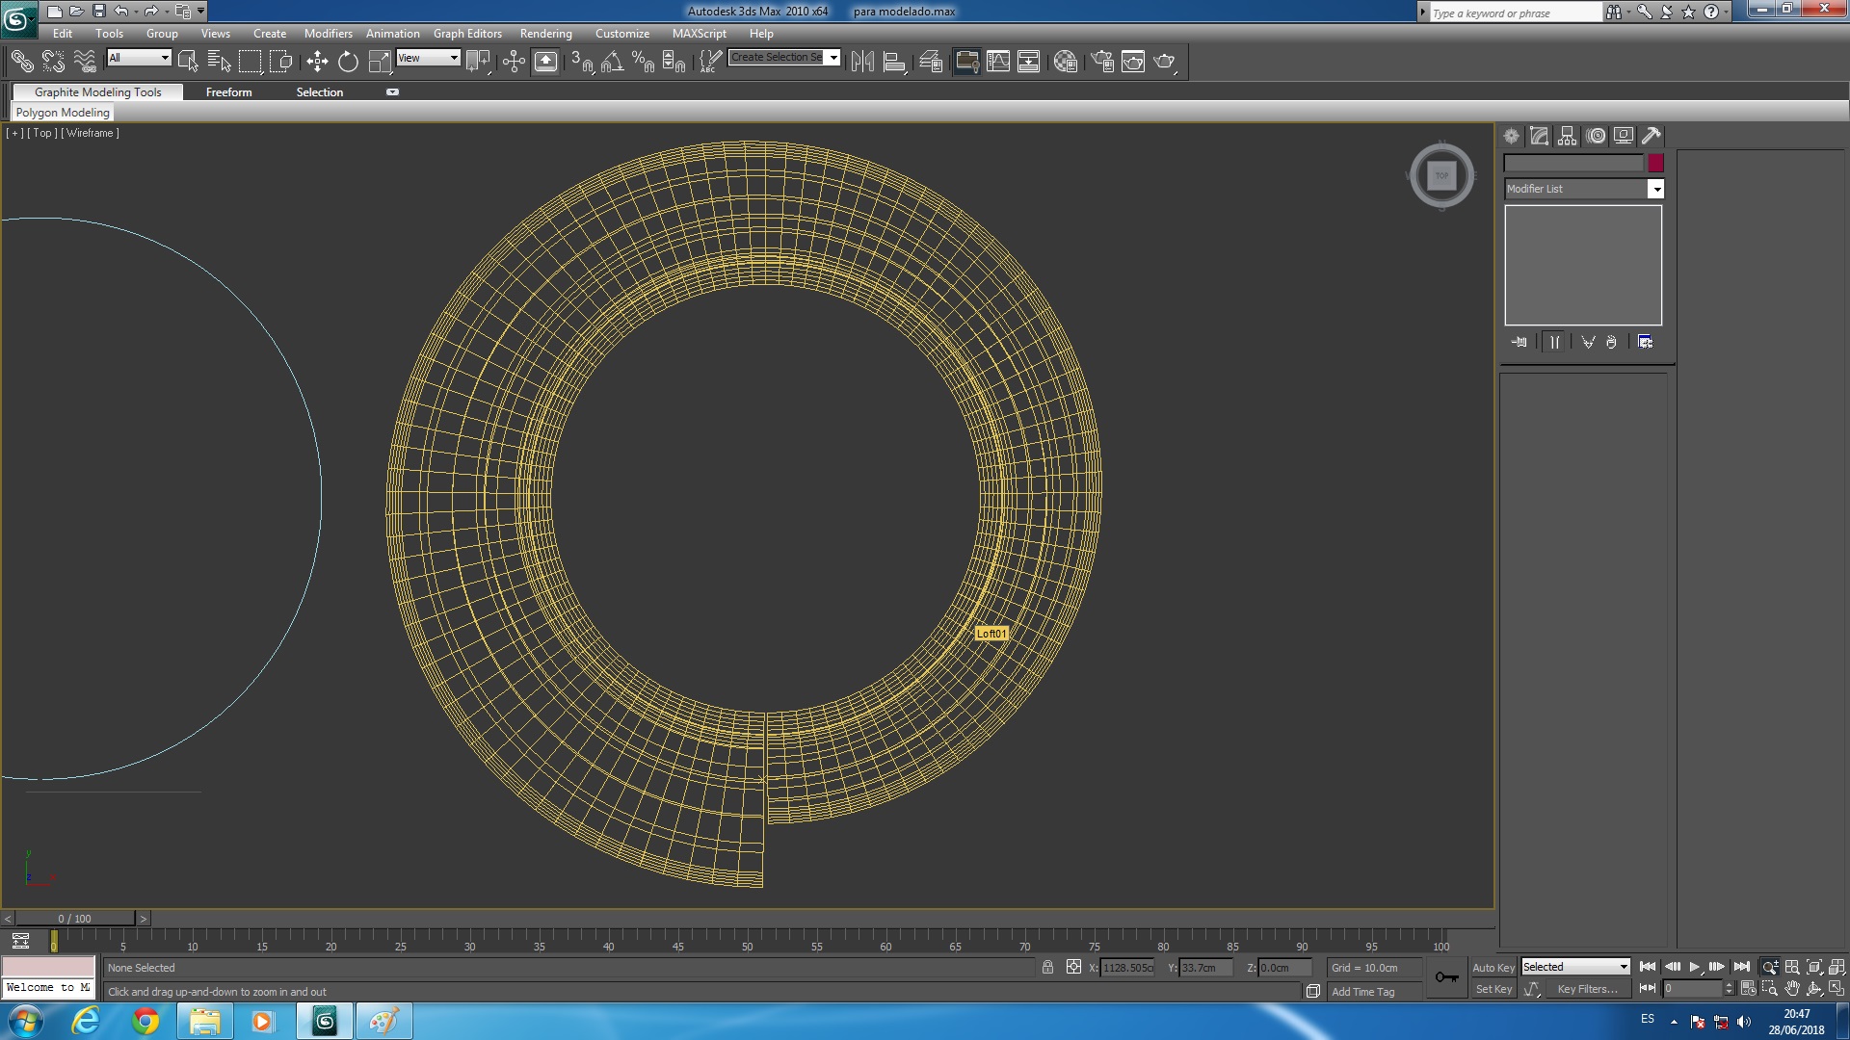Screen dimensions: 1850x1040
Task: Select the Move tool in toolbar
Action: point(317,62)
